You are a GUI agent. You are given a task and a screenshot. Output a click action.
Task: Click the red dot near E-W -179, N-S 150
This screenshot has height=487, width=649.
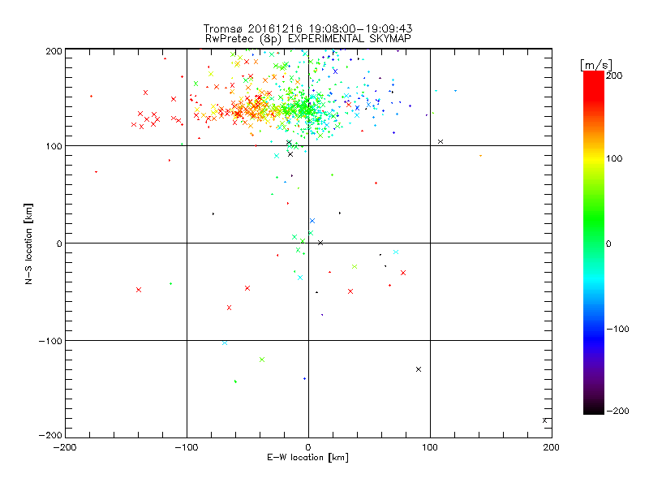tap(92, 96)
